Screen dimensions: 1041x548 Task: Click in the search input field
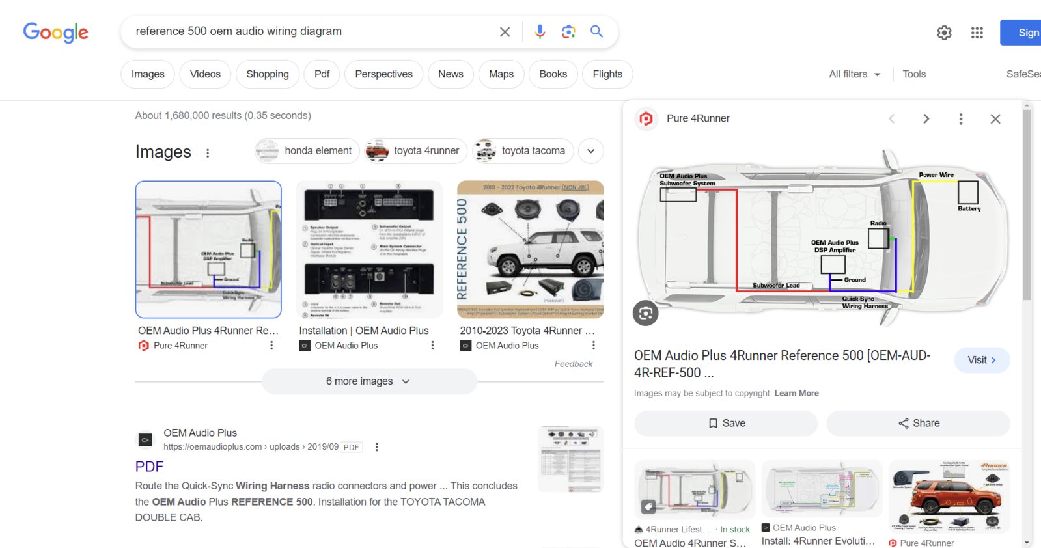coord(312,31)
